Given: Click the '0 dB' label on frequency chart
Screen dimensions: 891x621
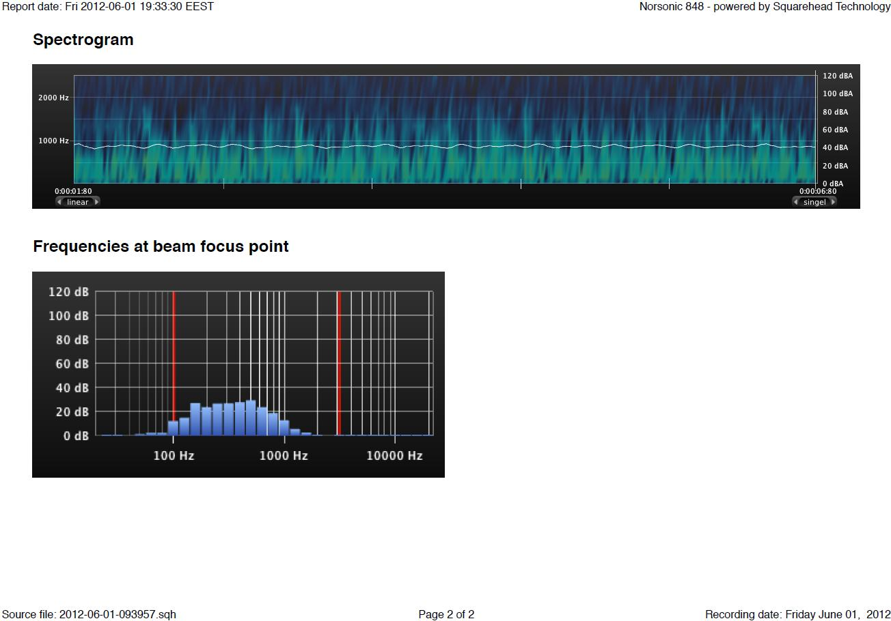Looking at the screenshot, I should pos(76,435).
